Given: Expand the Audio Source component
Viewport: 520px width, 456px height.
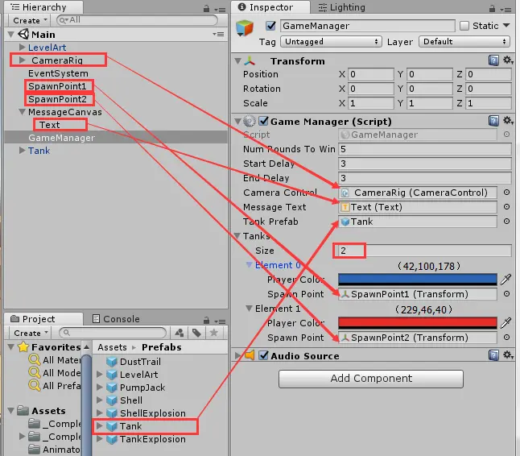Looking at the screenshot, I should coord(237,355).
